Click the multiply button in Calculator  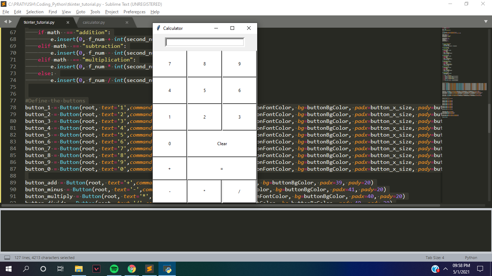coord(205,192)
